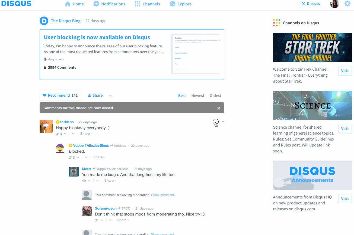
Task: Expand Share options on Metis's comment
Action: [x=109, y=180]
